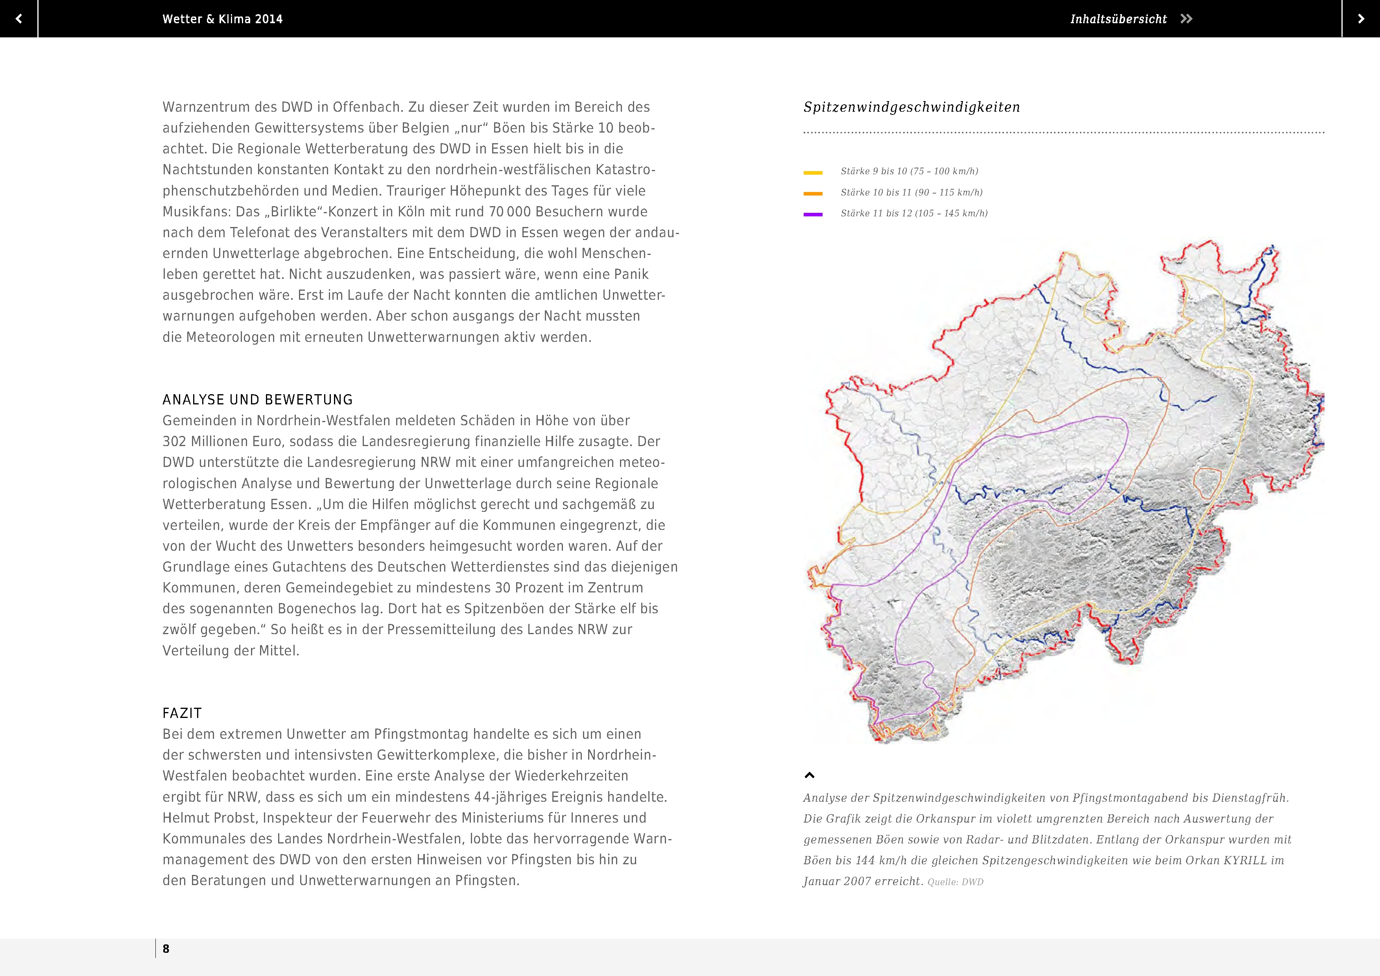Click the caption line starting Analyse der Spitzenwindgeschwindigkeiten
This screenshot has width=1380, height=976.
click(1046, 798)
